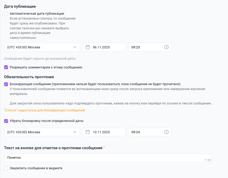Image resolution: width=228 pixels, height=178 pixels.
Task: Click the chevron arrow of the publication timezone selector
Action: pos(75,47)
